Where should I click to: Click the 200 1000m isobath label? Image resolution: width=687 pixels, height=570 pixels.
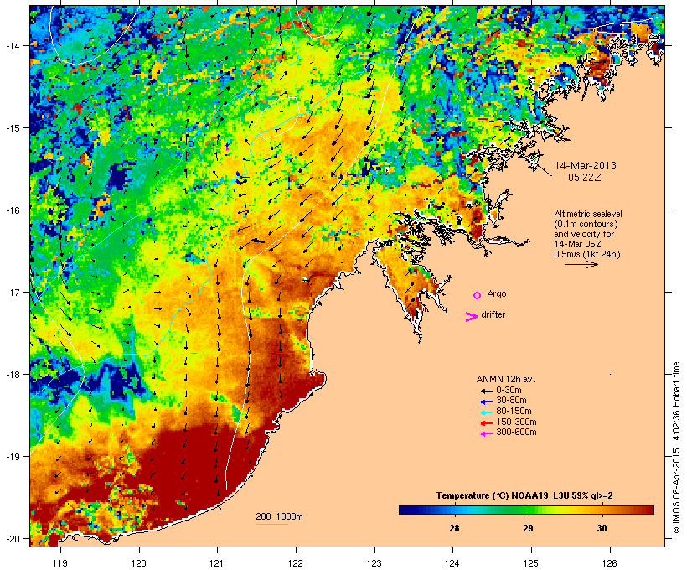(279, 516)
